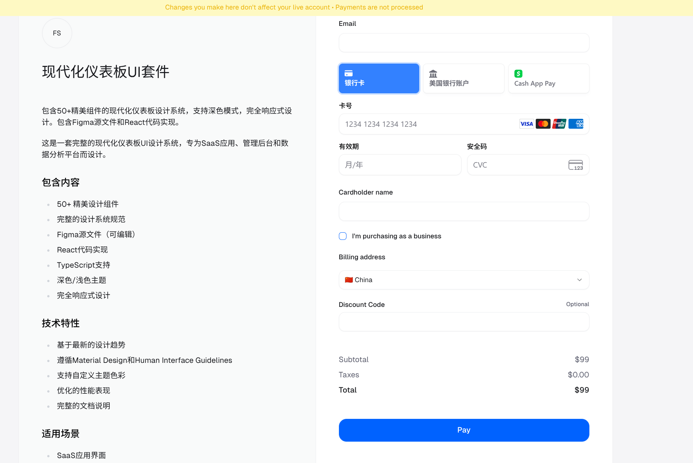
Task: Click the Mastercard logo
Action: [543, 124]
